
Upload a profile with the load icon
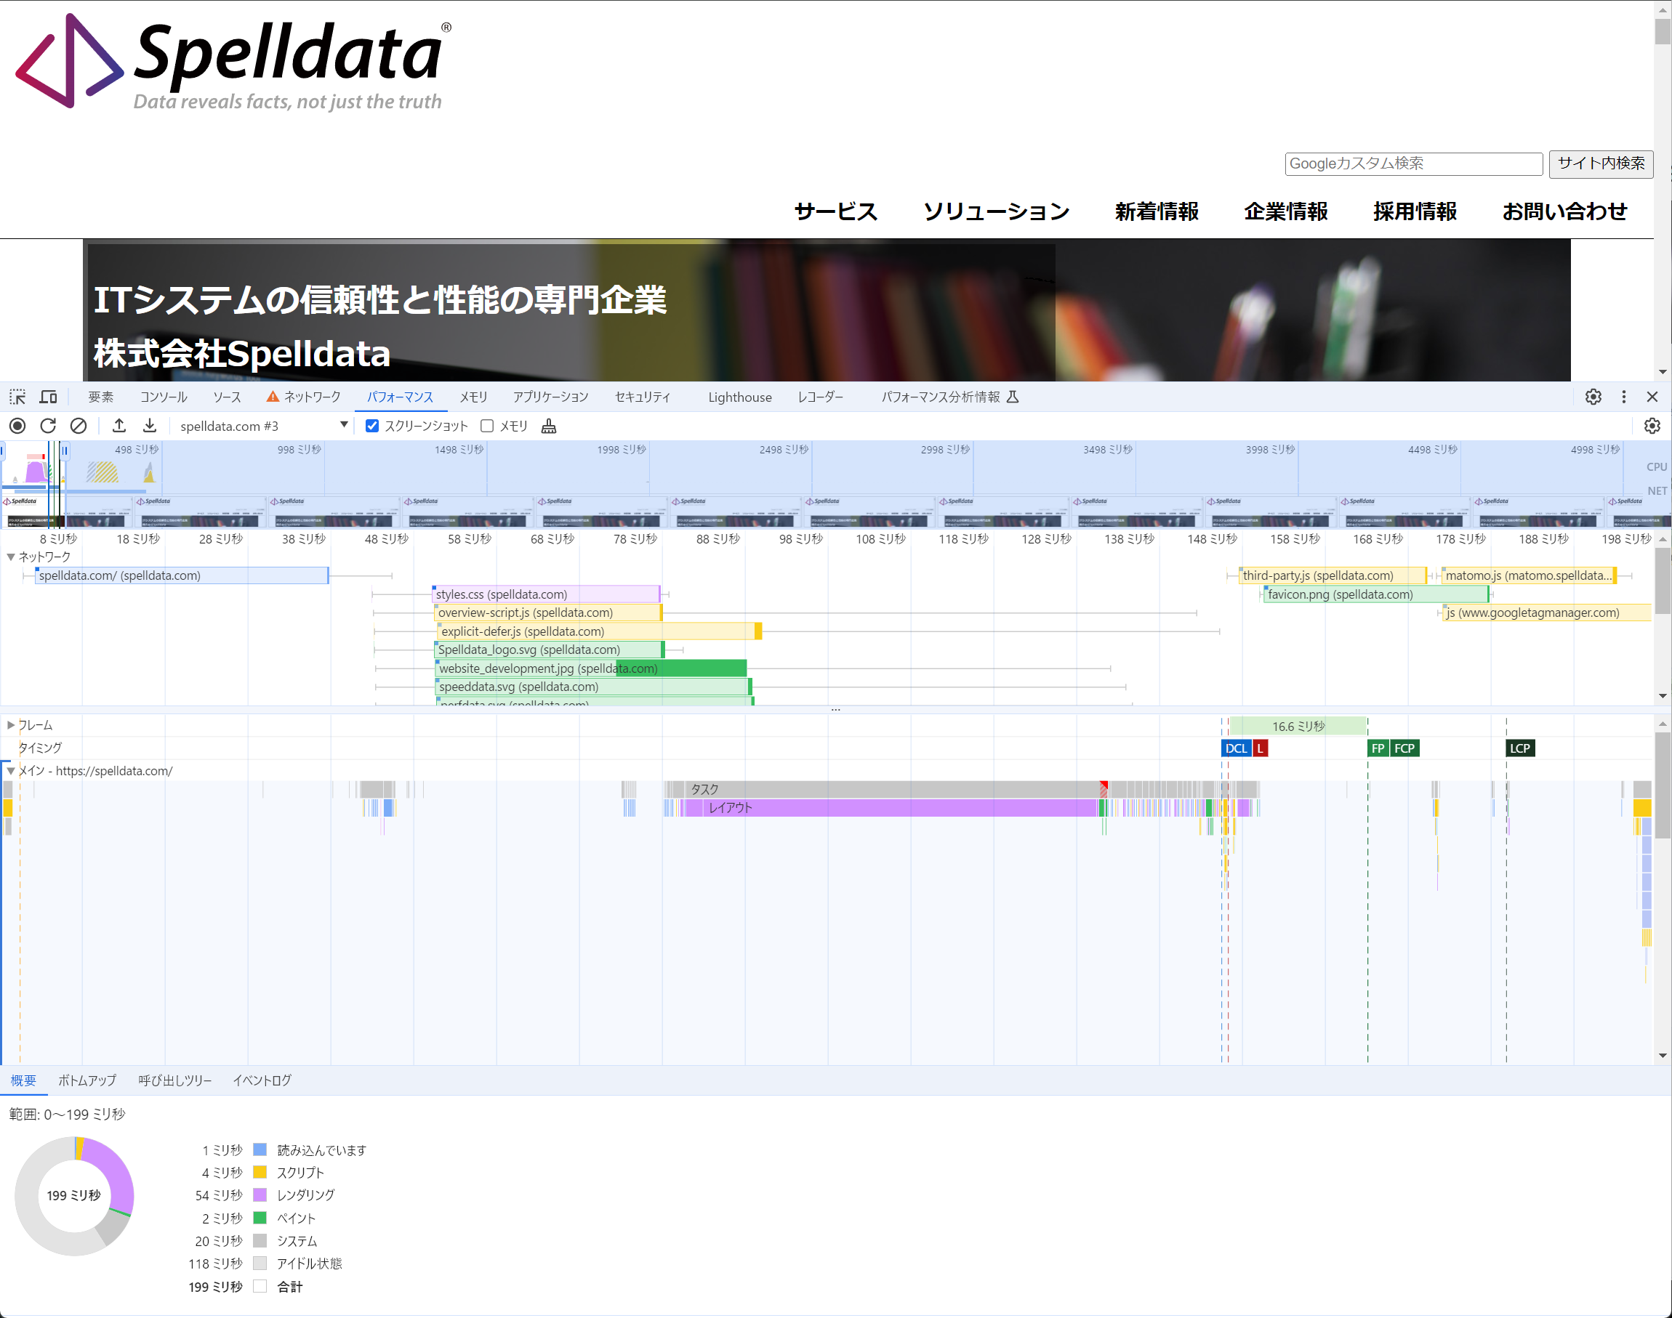pyautogui.click(x=119, y=426)
